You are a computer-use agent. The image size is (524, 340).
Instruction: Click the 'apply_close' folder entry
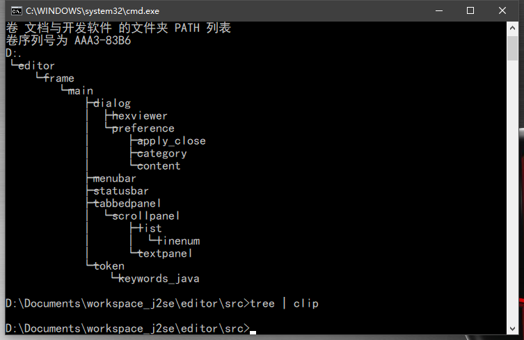click(171, 141)
